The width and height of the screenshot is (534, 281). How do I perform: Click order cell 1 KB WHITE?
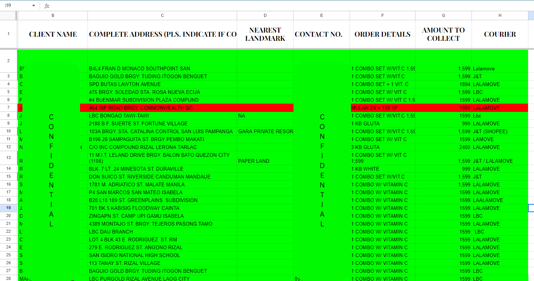[383, 169]
